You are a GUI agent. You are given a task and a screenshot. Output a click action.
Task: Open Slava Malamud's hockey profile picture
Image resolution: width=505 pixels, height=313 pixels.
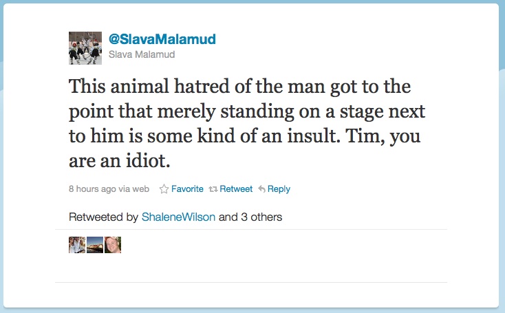(85, 47)
